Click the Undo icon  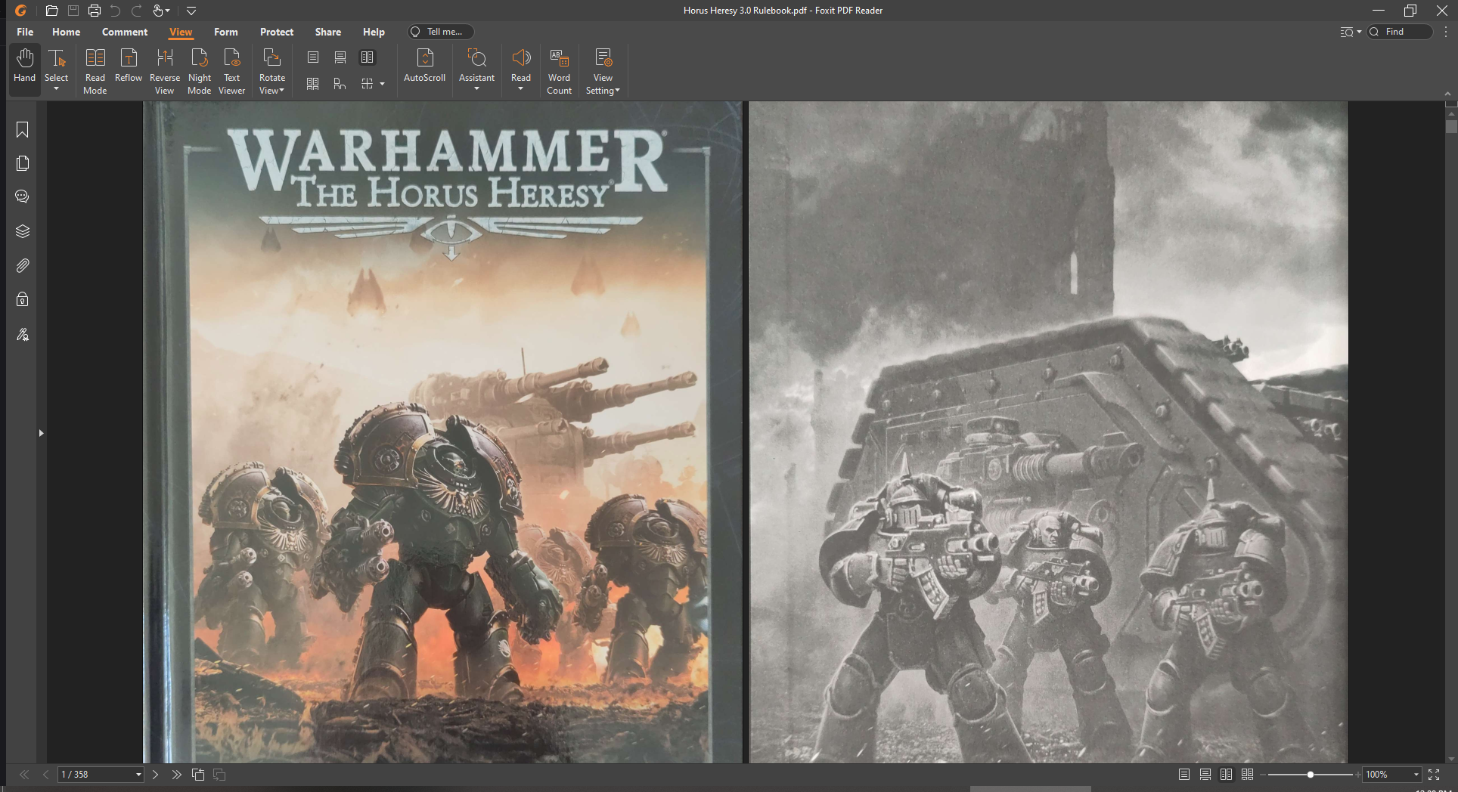tap(115, 11)
